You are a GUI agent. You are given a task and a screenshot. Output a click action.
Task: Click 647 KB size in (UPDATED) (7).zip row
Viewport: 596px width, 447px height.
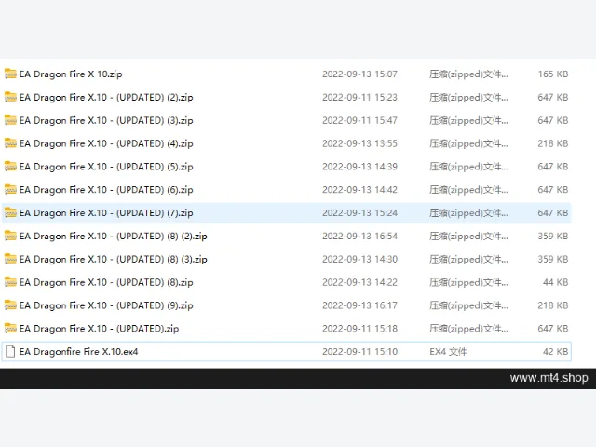pyautogui.click(x=553, y=213)
